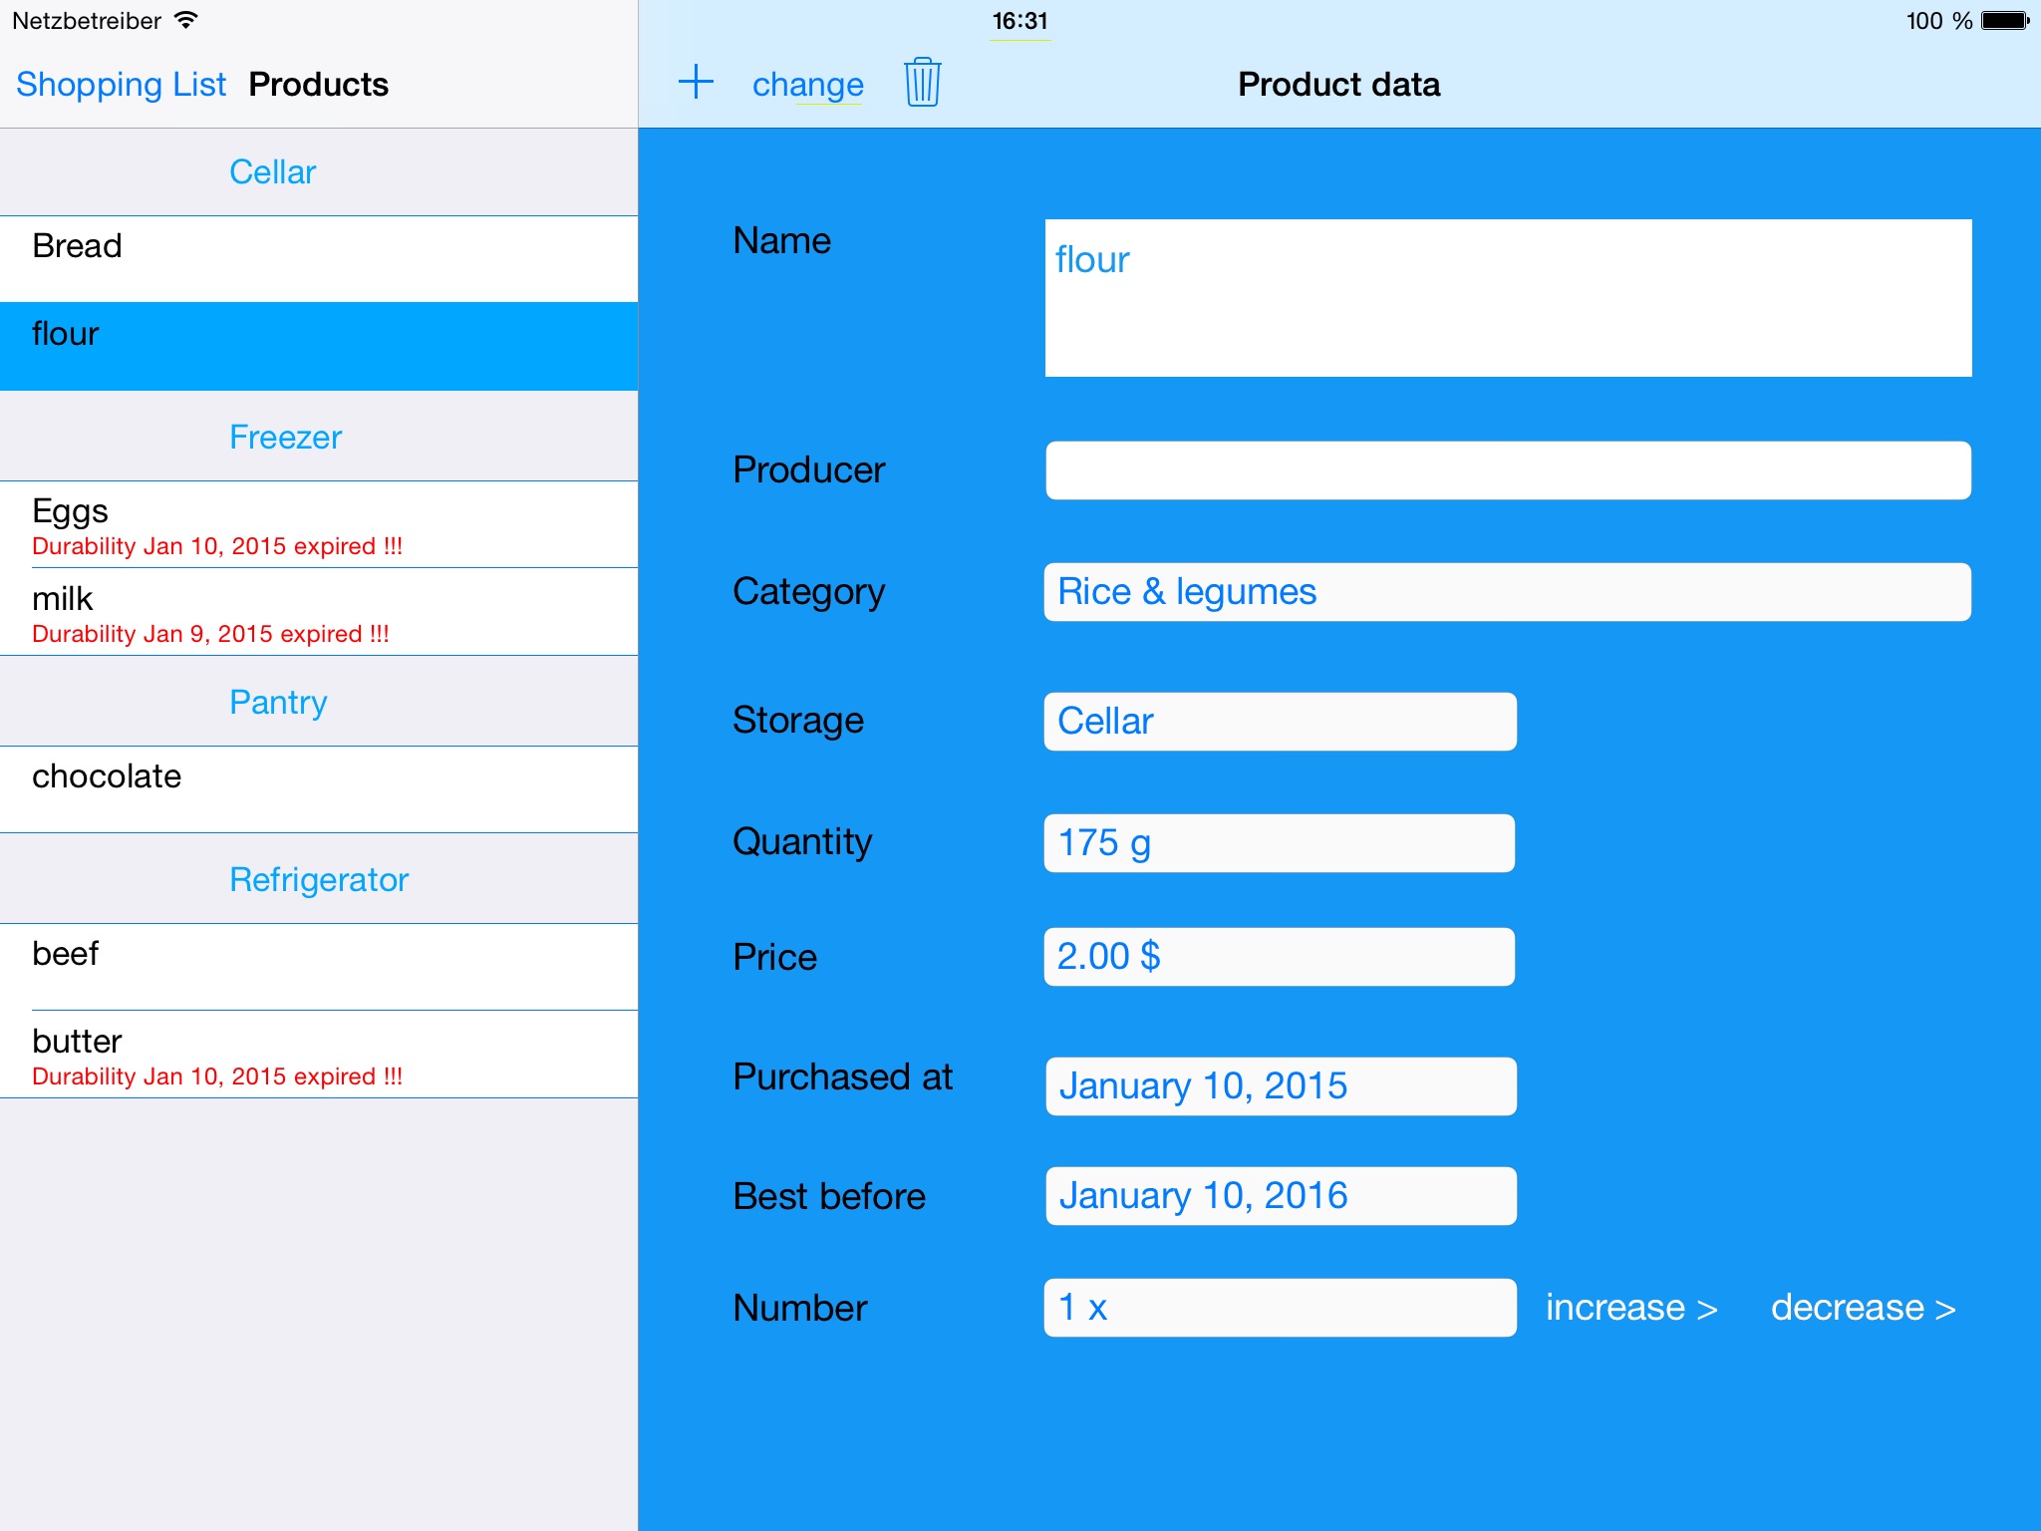Tap Number field showing 1 x
The image size is (2041, 1531).
1281,1308
